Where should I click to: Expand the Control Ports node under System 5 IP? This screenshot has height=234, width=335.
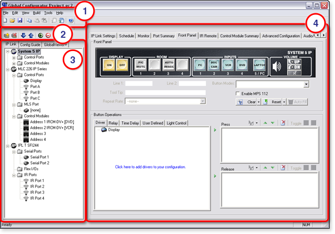click(14, 57)
